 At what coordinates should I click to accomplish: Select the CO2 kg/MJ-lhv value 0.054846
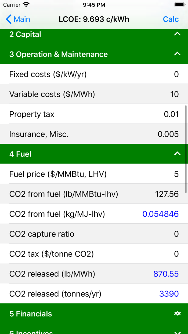pyautogui.click(x=160, y=214)
